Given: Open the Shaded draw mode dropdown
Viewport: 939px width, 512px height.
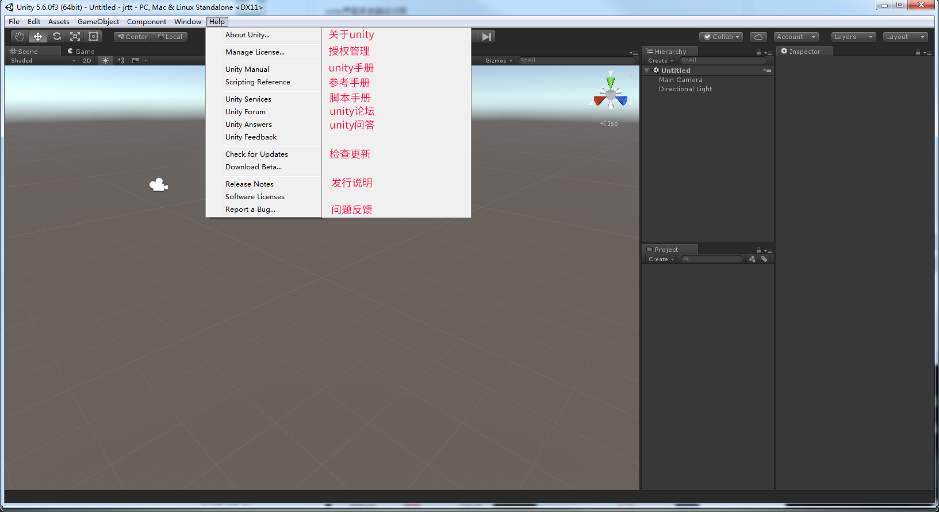Looking at the screenshot, I should point(43,60).
